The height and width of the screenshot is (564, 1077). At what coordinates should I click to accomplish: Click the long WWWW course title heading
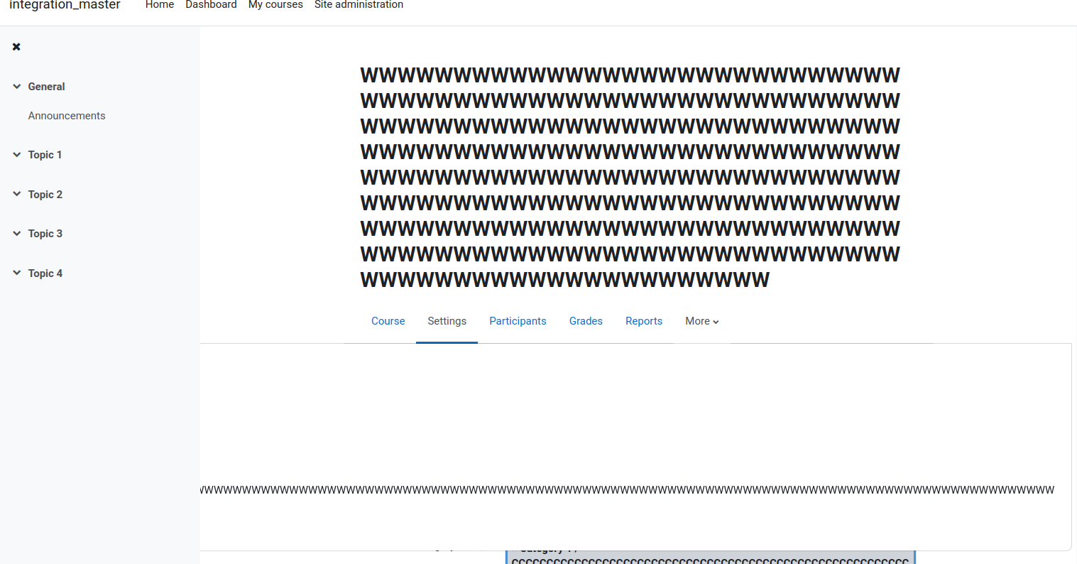coord(630,177)
